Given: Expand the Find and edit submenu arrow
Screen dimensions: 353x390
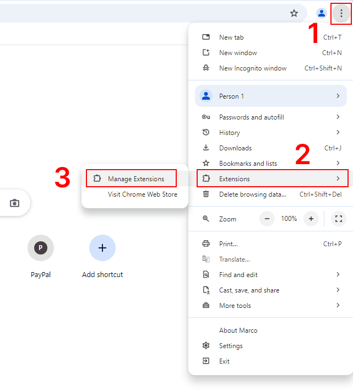Looking at the screenshot, I should 338,274.
